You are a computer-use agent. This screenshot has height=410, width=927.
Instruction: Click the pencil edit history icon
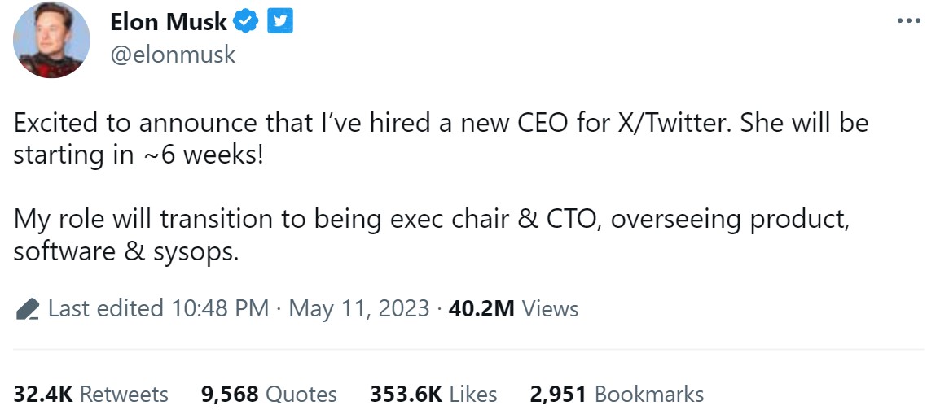point(27,309)
